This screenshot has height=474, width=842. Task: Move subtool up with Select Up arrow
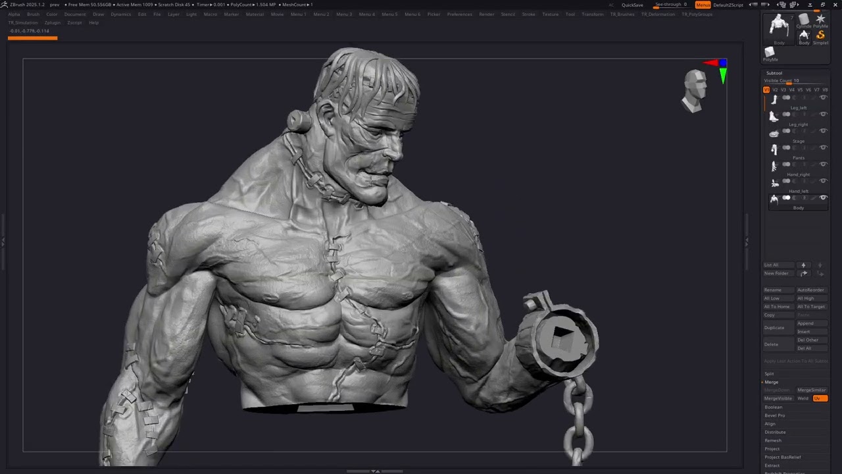[803, 265]
